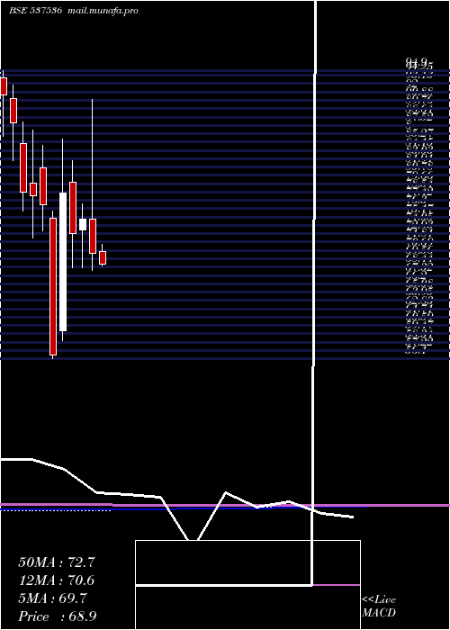Click the first red candlestick at top left
Screen dimensions: 450x630
click(x=4, y=86)
